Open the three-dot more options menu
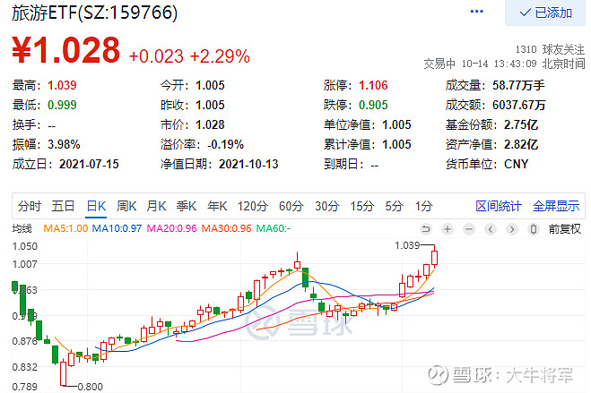This screenshot has height=393, width=591. pyautogui.click(x=477, y=12)
